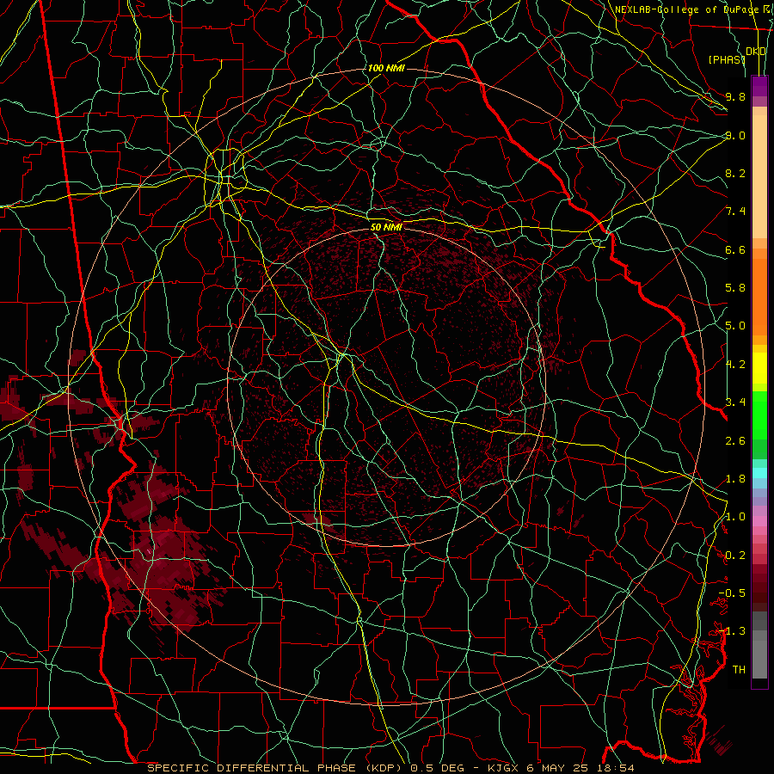
Task: Click the 9.8 value on the legend
Action: (x=735, y=96)
